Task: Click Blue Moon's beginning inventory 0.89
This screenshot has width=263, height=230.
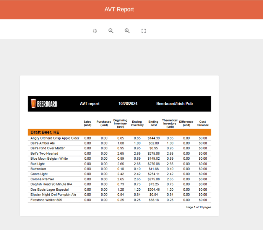Action: tap(120, 159)
